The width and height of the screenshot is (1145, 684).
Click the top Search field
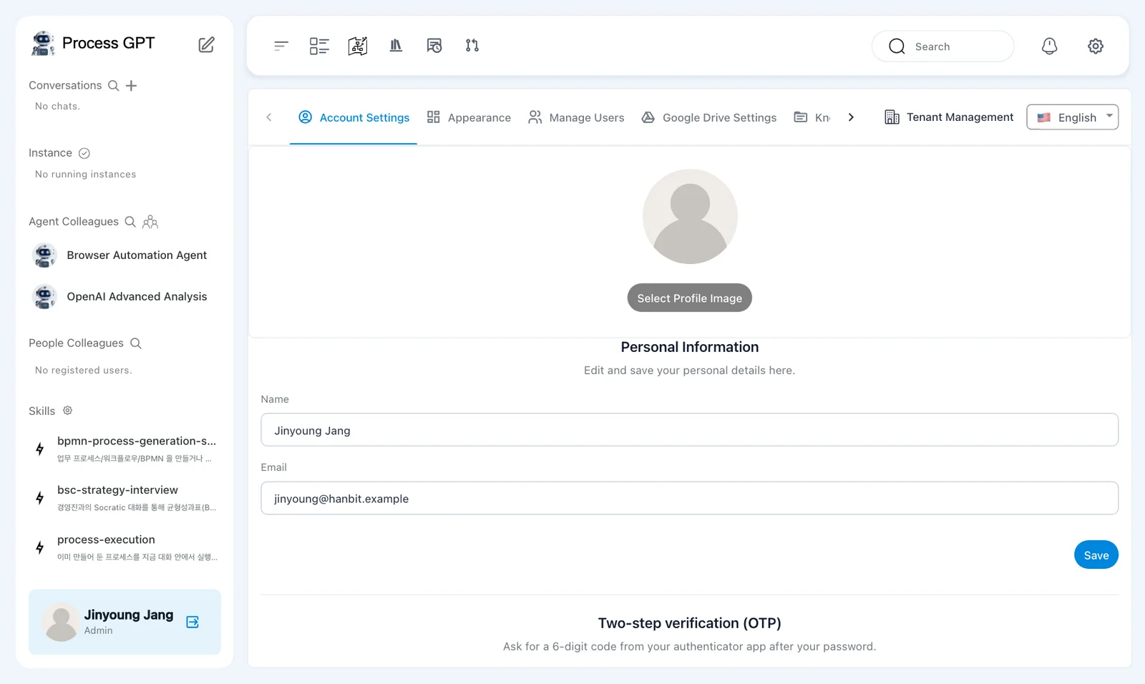(x=942, y=47)
